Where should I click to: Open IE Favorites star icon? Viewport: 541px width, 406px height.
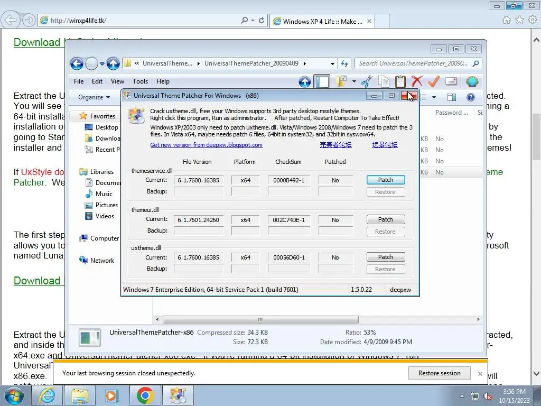point(519,20)
